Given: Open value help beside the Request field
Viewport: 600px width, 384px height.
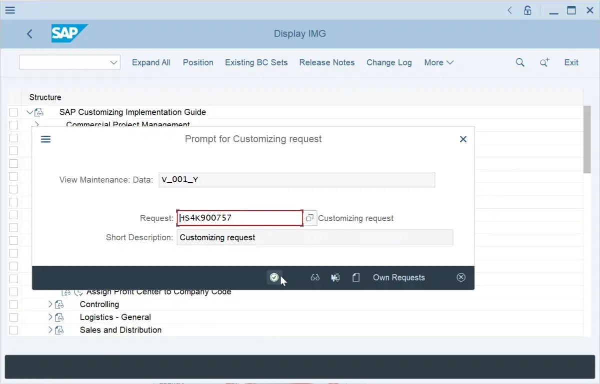Looking at the screenshot, I should pos(310,218).
